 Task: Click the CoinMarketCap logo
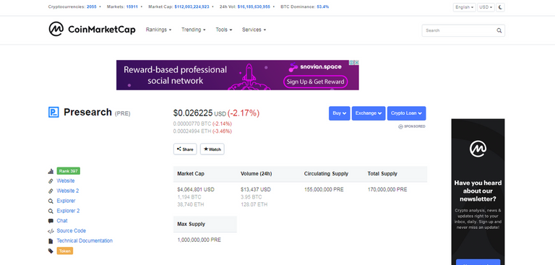tap(92, 30)
